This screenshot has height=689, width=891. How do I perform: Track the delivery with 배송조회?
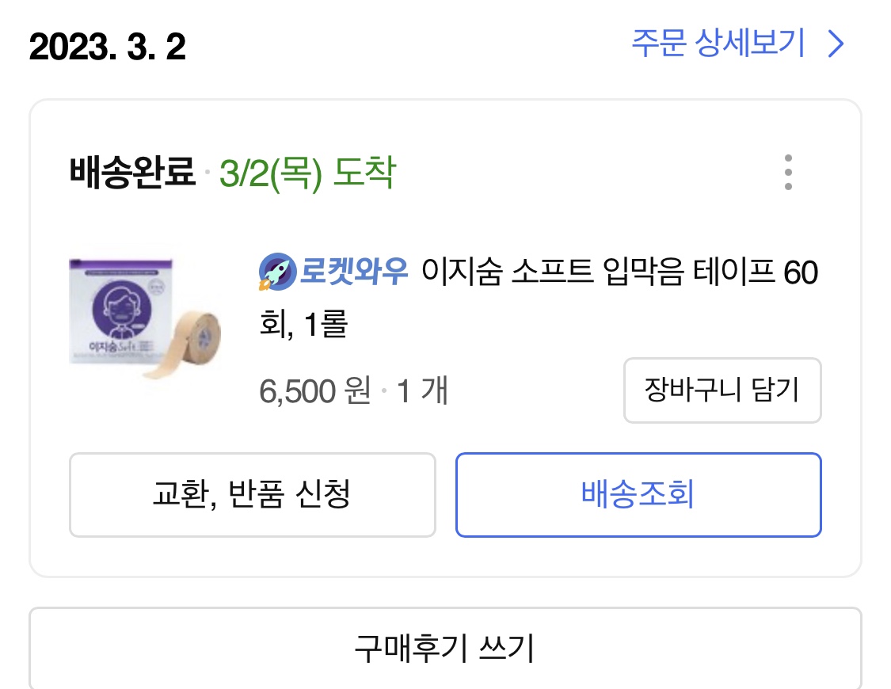point(638,495)
